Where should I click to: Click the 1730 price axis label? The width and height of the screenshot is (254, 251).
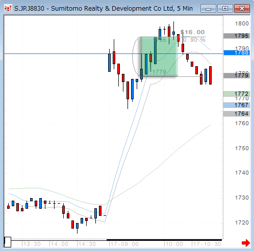click(x=242, y=198)
